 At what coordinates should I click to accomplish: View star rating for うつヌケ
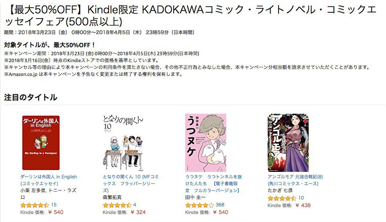point(200,205)
